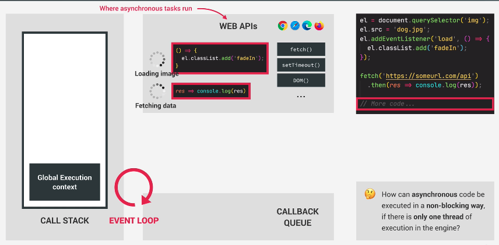Click the asynchronous code question text
The width and height of the screenshot is (499, 245).
[433, 211]
